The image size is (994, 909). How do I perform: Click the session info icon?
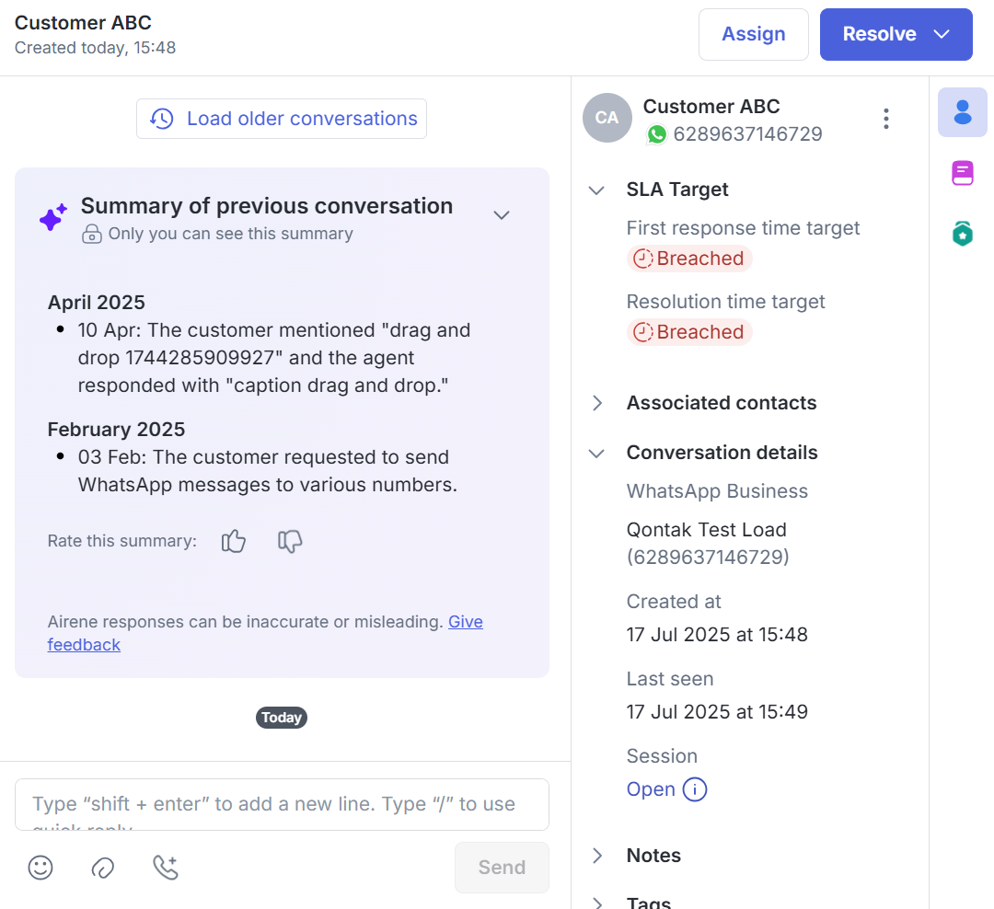[695, 789]
